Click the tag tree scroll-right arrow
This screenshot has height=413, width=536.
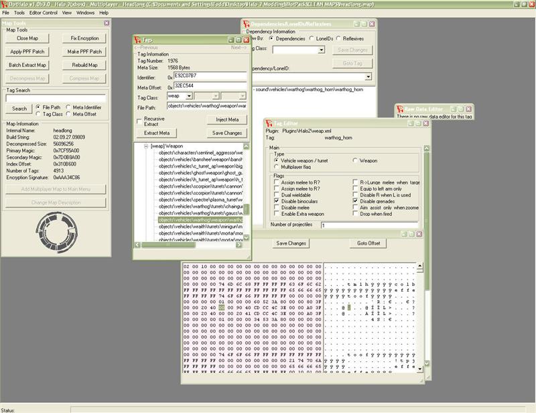[239, 245]
